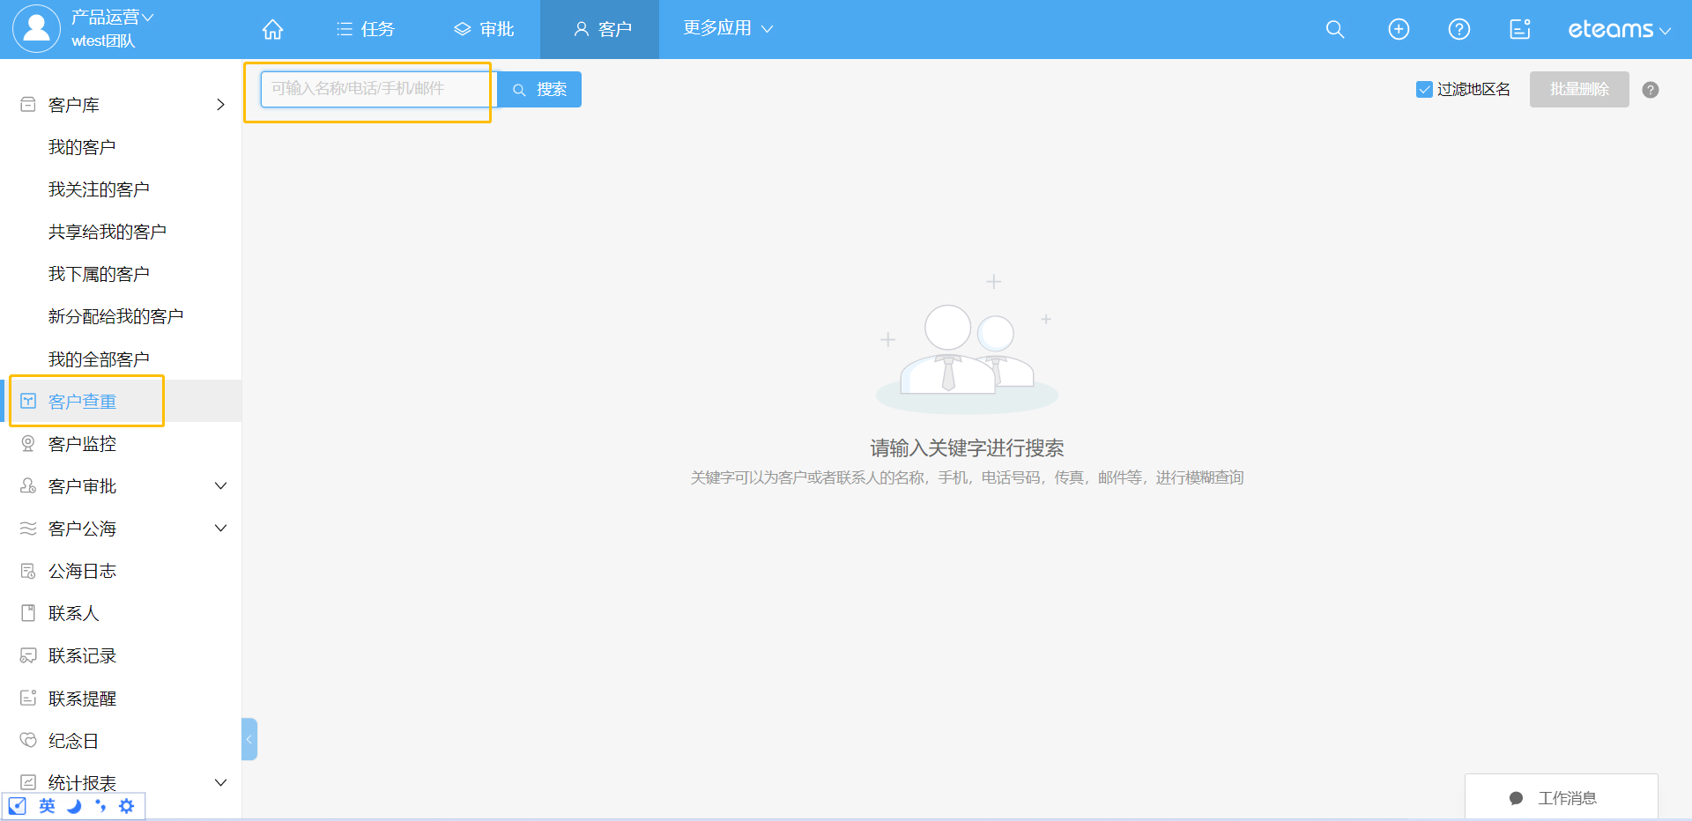Open the search magnifier icon in header

pyautogui.click(x=1335, y=29)
